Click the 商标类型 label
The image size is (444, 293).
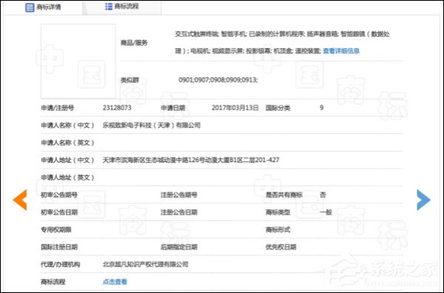coord(277,212)
